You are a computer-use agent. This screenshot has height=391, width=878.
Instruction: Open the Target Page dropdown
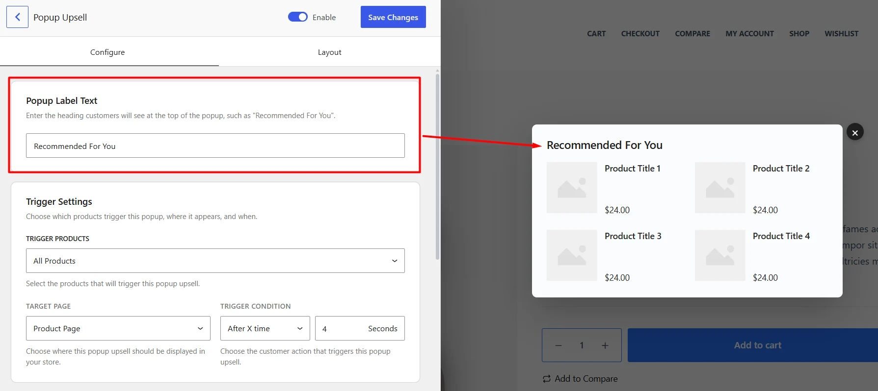(118, 328)
